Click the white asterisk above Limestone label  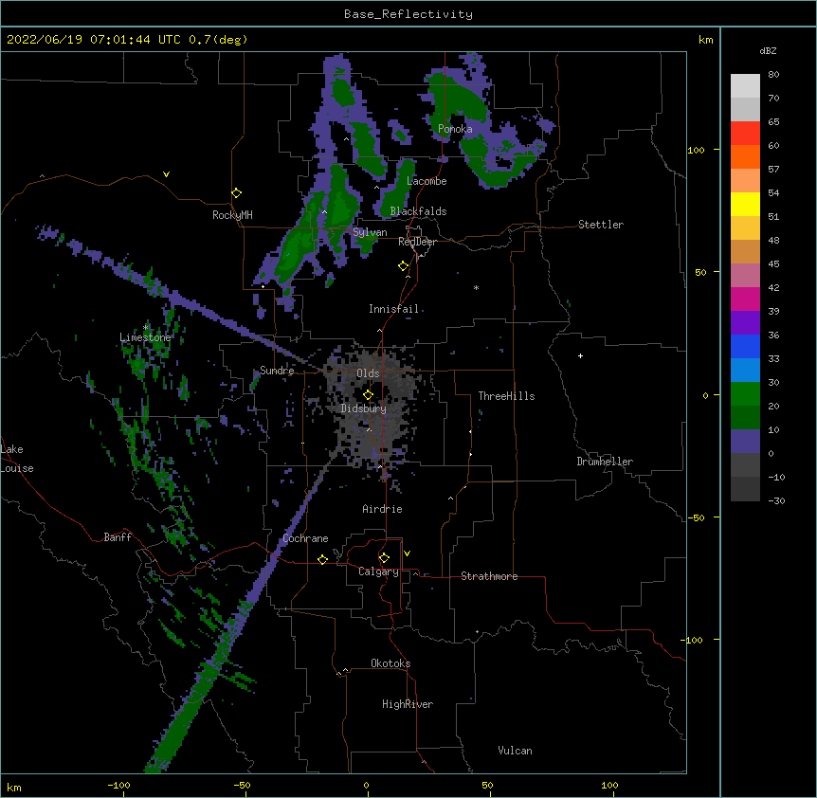[146, 328]
